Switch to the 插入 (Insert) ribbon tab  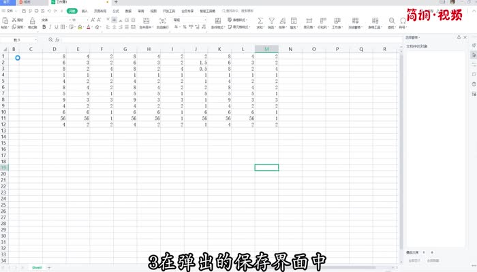pyautogui.click(x=84, y=12)
